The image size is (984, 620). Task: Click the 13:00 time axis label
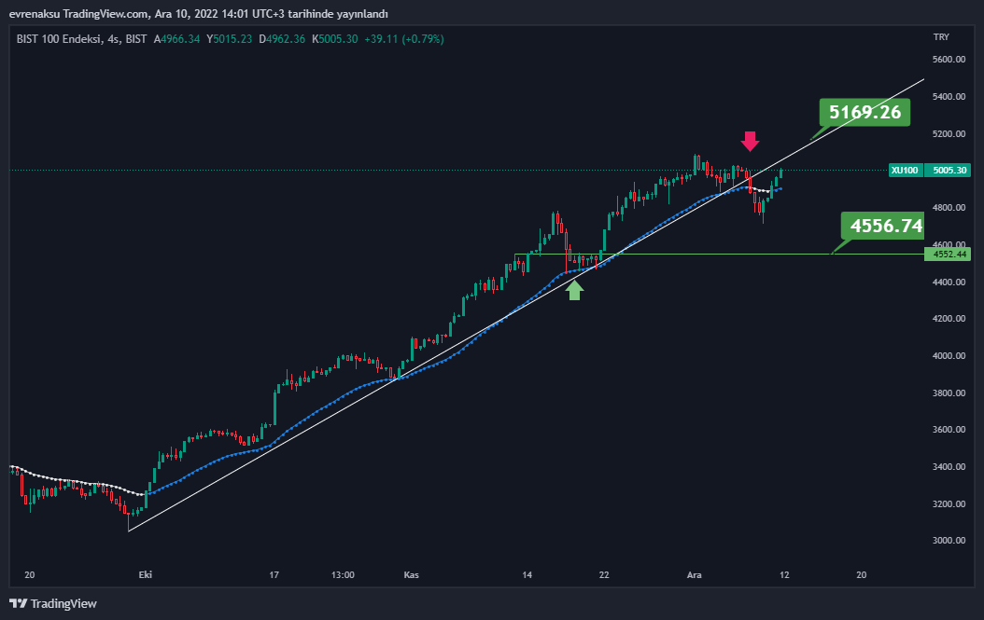[x=343, y=575]
